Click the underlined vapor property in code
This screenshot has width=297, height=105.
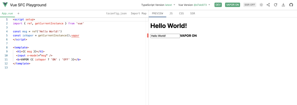point(75,35)
